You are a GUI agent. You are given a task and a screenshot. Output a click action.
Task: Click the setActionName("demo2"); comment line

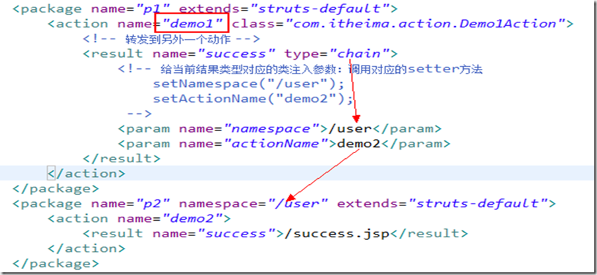[253, 99]
